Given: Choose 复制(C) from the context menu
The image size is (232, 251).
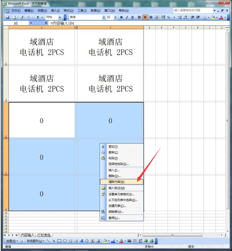Looking at the screenshot, I should (x=122, y=152).
